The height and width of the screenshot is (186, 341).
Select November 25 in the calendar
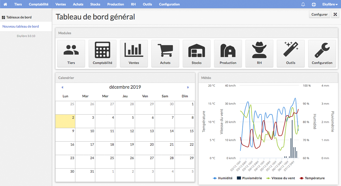click(65, 108)
